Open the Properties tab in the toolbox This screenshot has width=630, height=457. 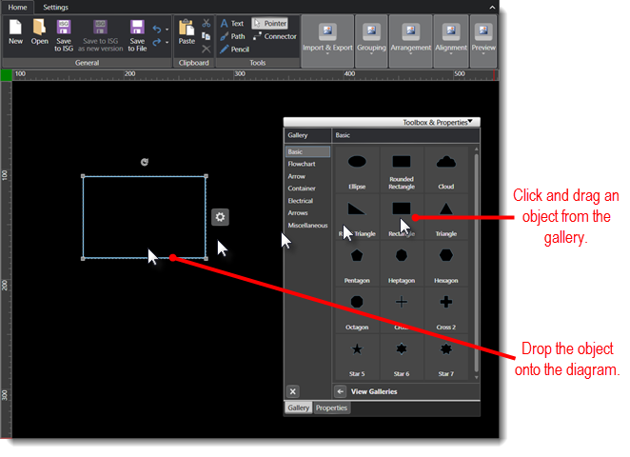click(331, 407)
